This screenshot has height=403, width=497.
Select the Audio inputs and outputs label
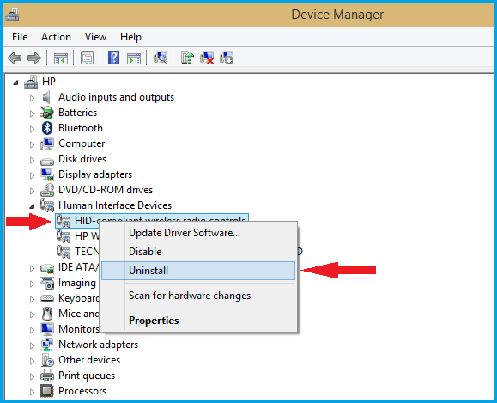(x=116, y=97)
